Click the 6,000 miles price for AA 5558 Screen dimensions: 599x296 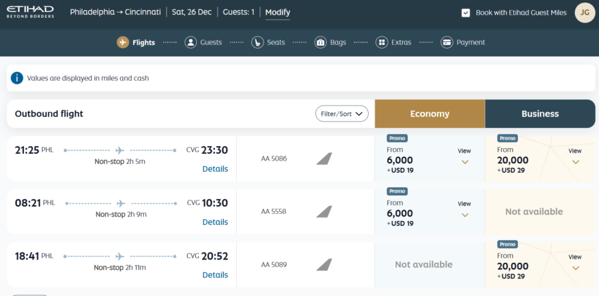tap(400, 213)
